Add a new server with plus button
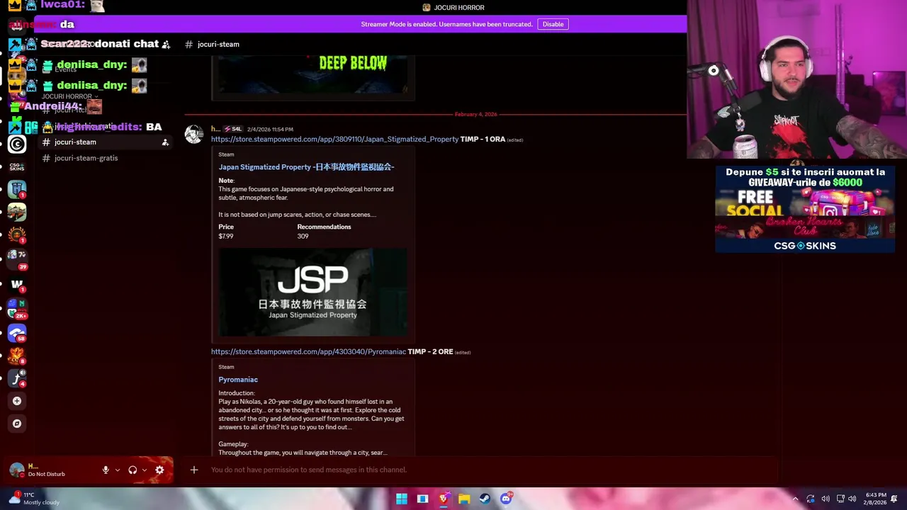The height and width of the screenshot is (510, 907). pos(17,401)
